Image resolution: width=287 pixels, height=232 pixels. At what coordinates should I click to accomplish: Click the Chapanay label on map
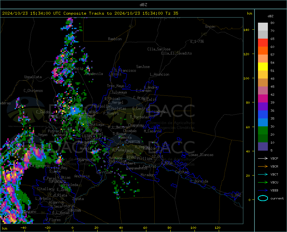[136, 125]
